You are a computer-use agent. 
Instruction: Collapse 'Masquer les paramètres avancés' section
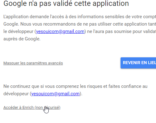(33, 63)
